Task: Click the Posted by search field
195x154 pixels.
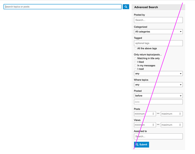Action: tap(158, 20)
